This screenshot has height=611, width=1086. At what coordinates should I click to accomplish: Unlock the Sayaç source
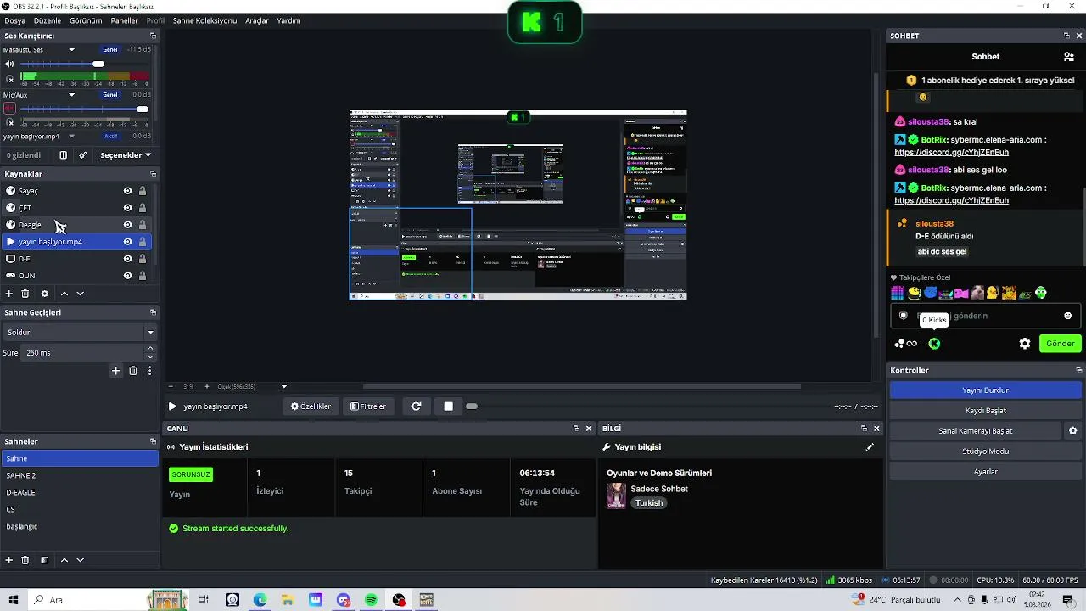point(143,191)
